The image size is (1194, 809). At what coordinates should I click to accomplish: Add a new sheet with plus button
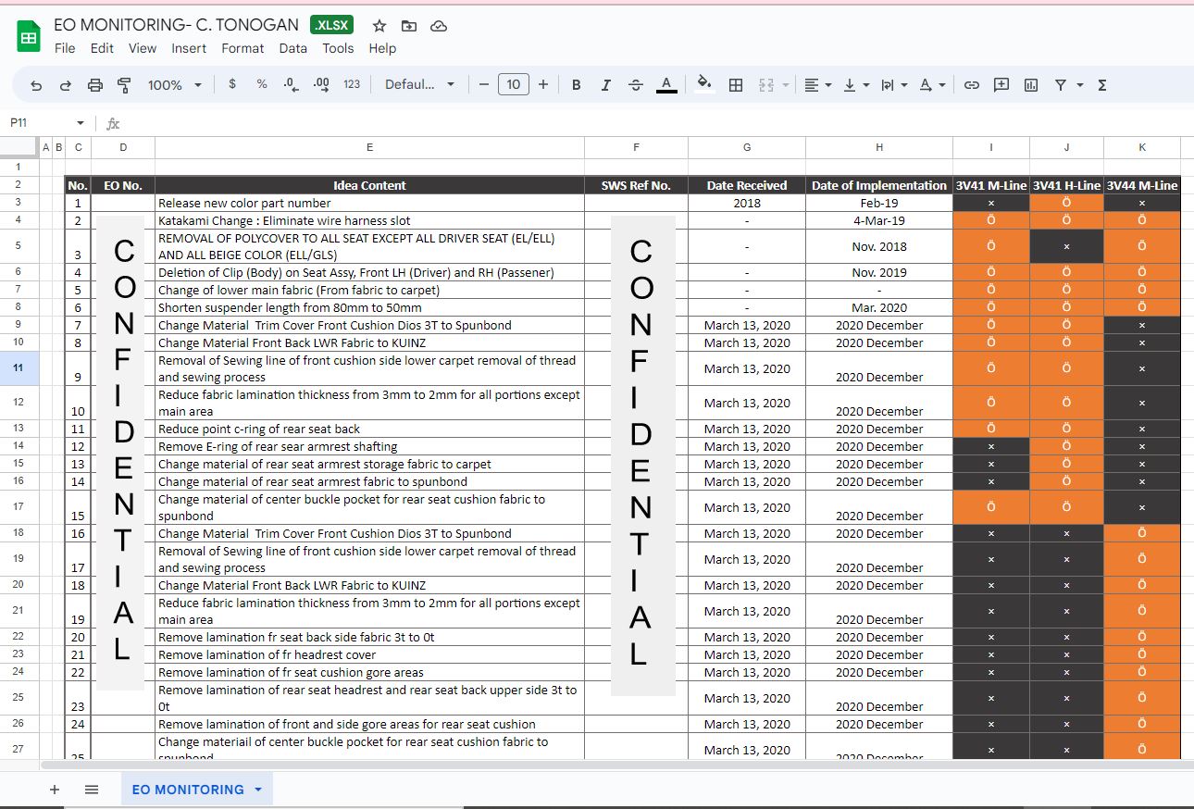pyautogui.click(x=55, y=790)
